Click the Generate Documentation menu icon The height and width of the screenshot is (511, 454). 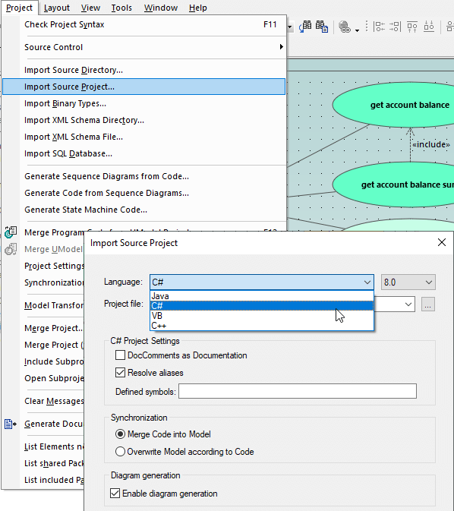point(11,424)
